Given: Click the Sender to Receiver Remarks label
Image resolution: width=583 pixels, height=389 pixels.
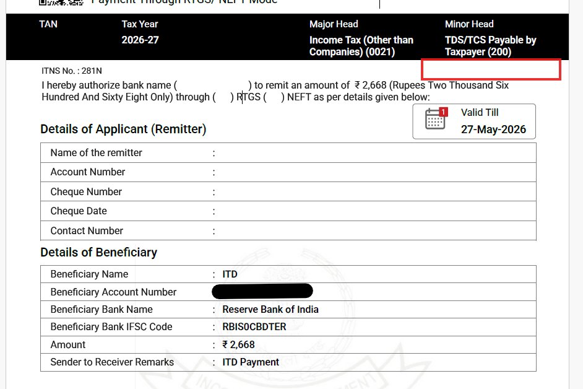Looking at the screenshot, I should point(112,362).
